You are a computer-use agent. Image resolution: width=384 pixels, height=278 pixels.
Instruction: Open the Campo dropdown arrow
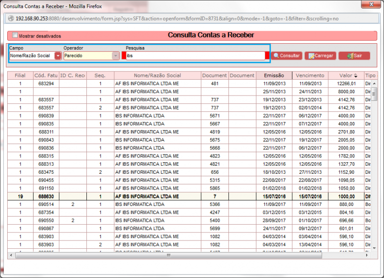click(x=58, y=56)
